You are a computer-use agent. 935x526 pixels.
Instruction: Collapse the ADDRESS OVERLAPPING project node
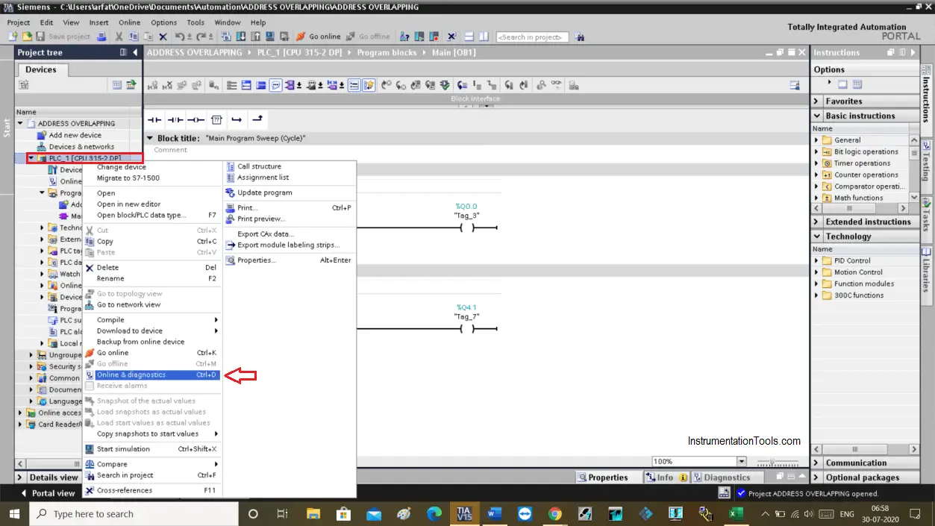(21, 124)
